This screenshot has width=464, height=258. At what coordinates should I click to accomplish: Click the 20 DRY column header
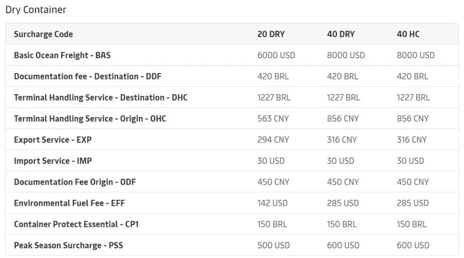[271, 35]
